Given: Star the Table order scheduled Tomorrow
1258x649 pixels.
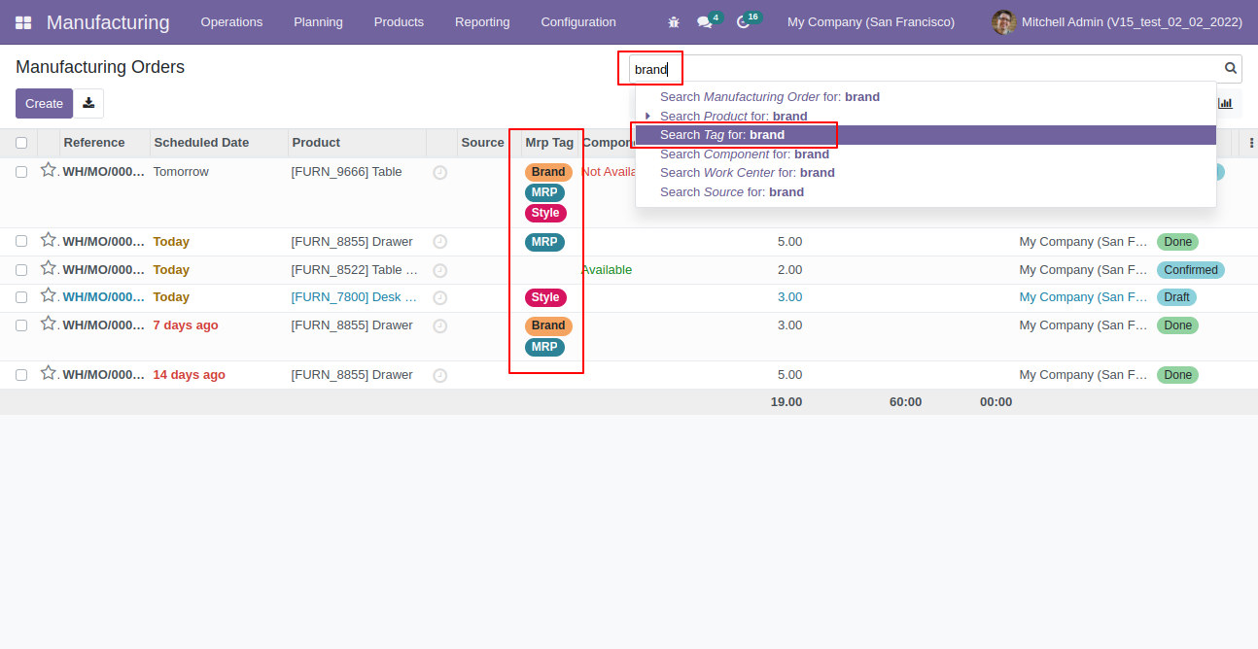Looking at the screenshot, I should coord(48,170).
